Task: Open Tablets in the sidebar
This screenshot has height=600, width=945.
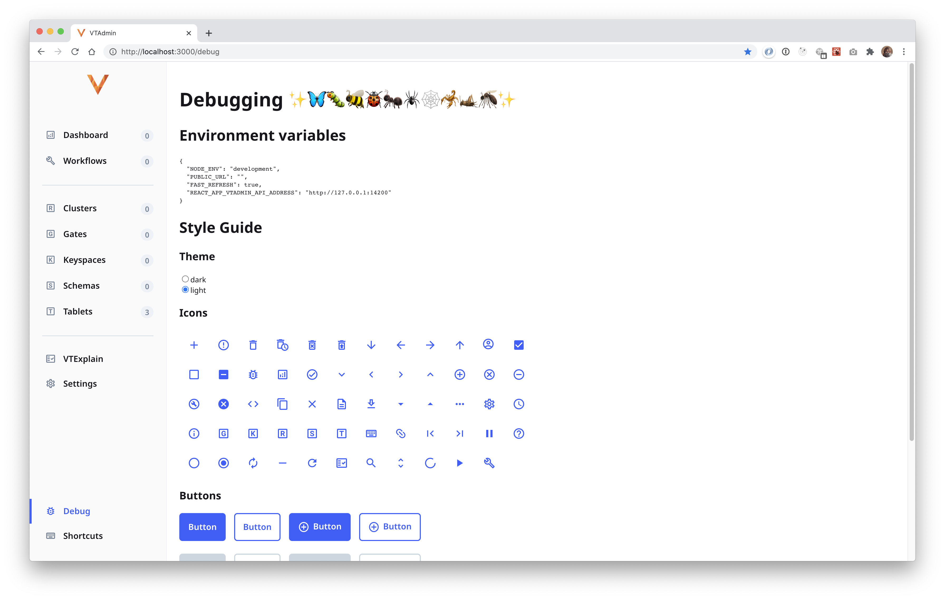Action: (x=78, y=312)
